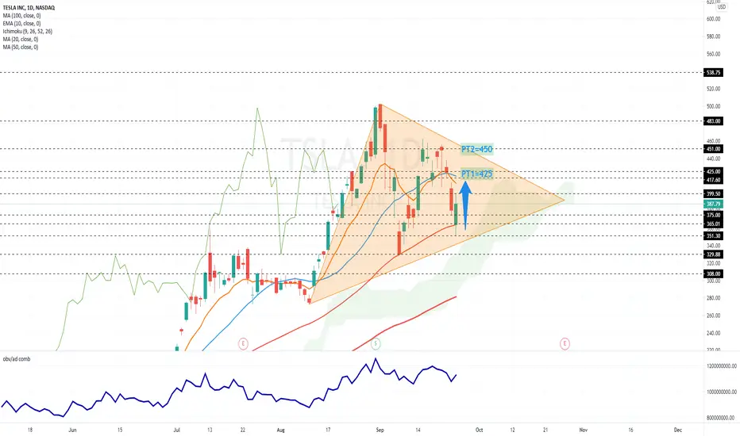Click the Jul label on the time axis
The image size is (740, 436).
coord(177,430)
